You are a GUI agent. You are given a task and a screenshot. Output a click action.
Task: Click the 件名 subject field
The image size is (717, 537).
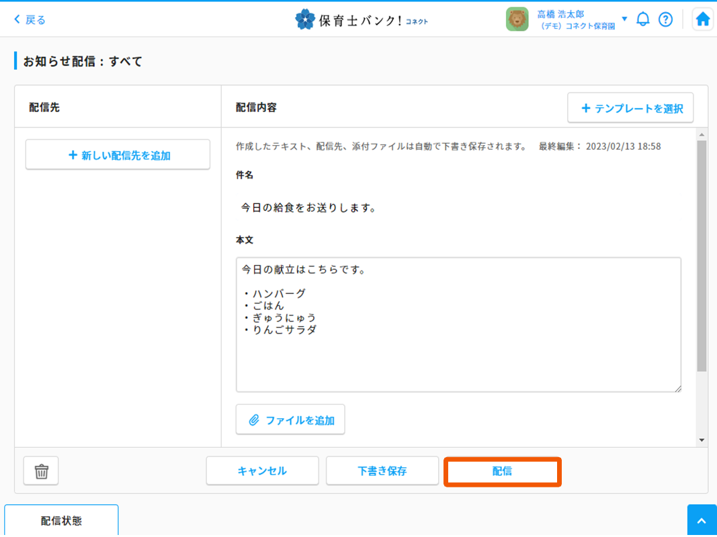457,208
